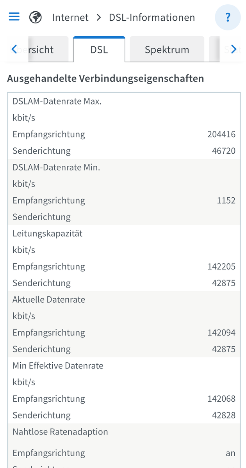Select the DSL tab
246x468 pixels.
coord(99,50)
